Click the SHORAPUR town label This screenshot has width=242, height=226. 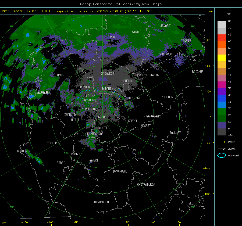165,54
